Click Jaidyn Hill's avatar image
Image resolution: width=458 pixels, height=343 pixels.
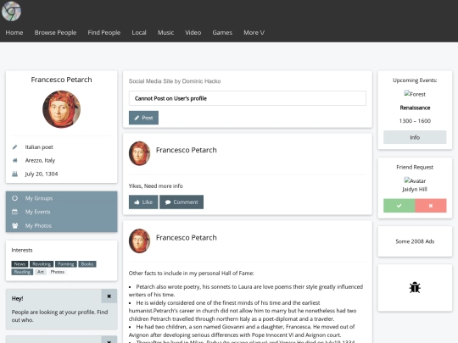click(x=415, y=180)
